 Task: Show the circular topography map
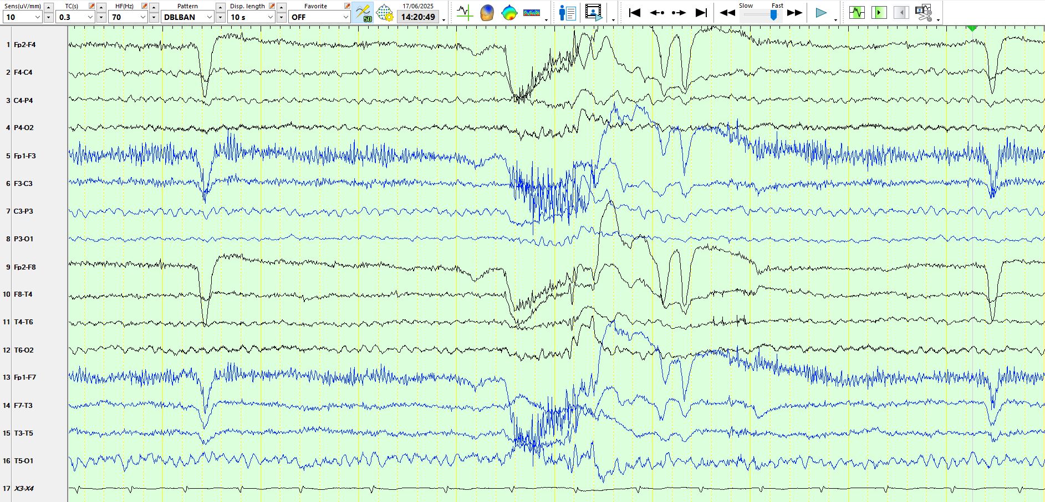(x=509, y=12)
